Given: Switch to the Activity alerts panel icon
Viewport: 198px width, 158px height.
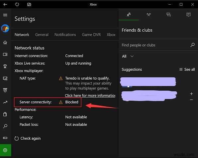Looking at the screenshot, I should [188, 15].
